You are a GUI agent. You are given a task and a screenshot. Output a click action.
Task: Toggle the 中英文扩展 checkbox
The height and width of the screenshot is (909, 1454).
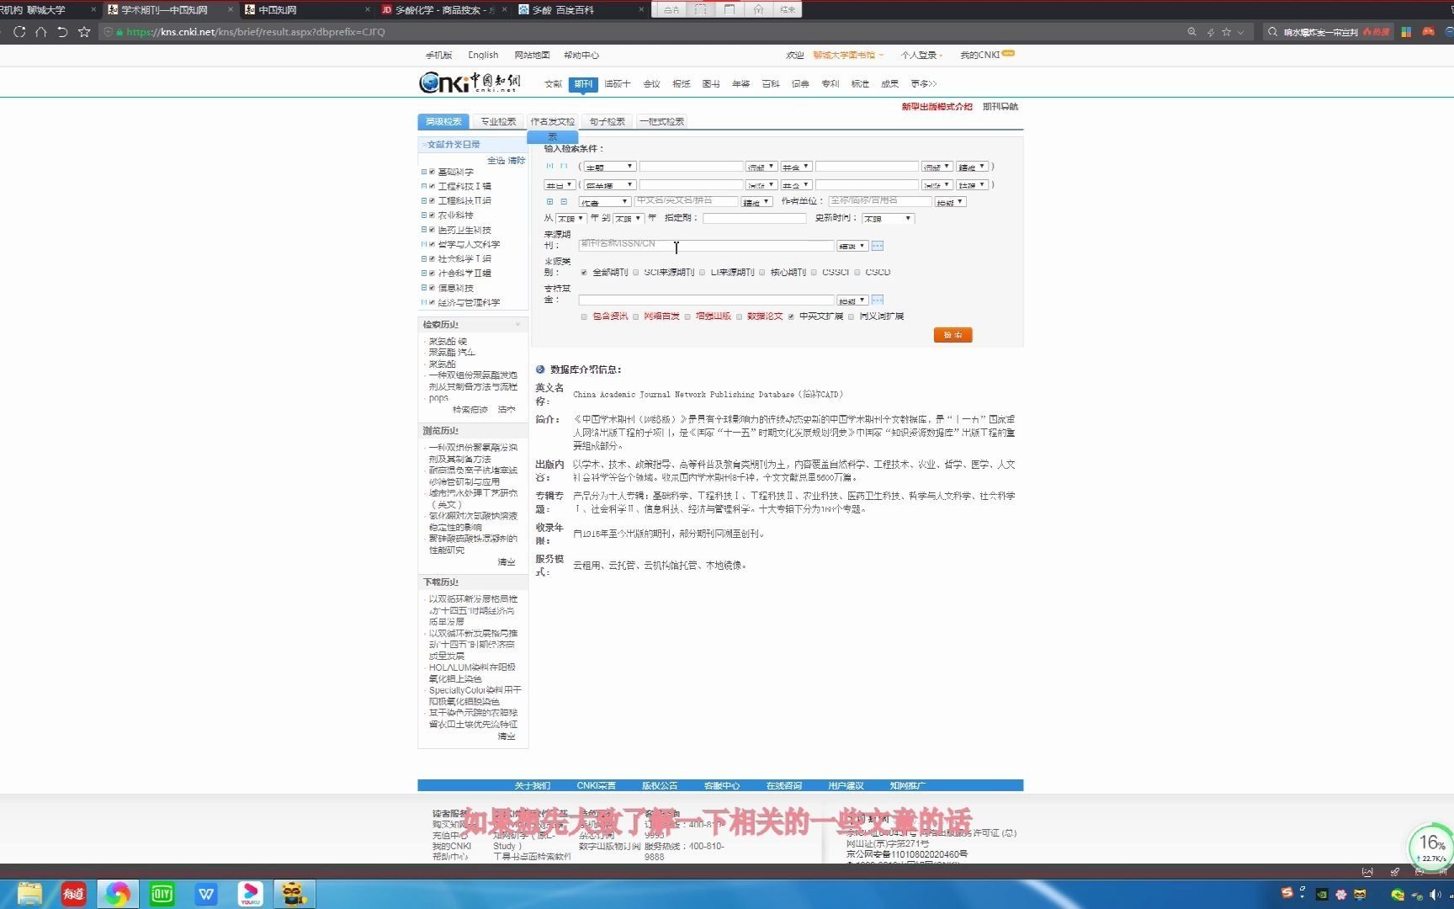791,317
